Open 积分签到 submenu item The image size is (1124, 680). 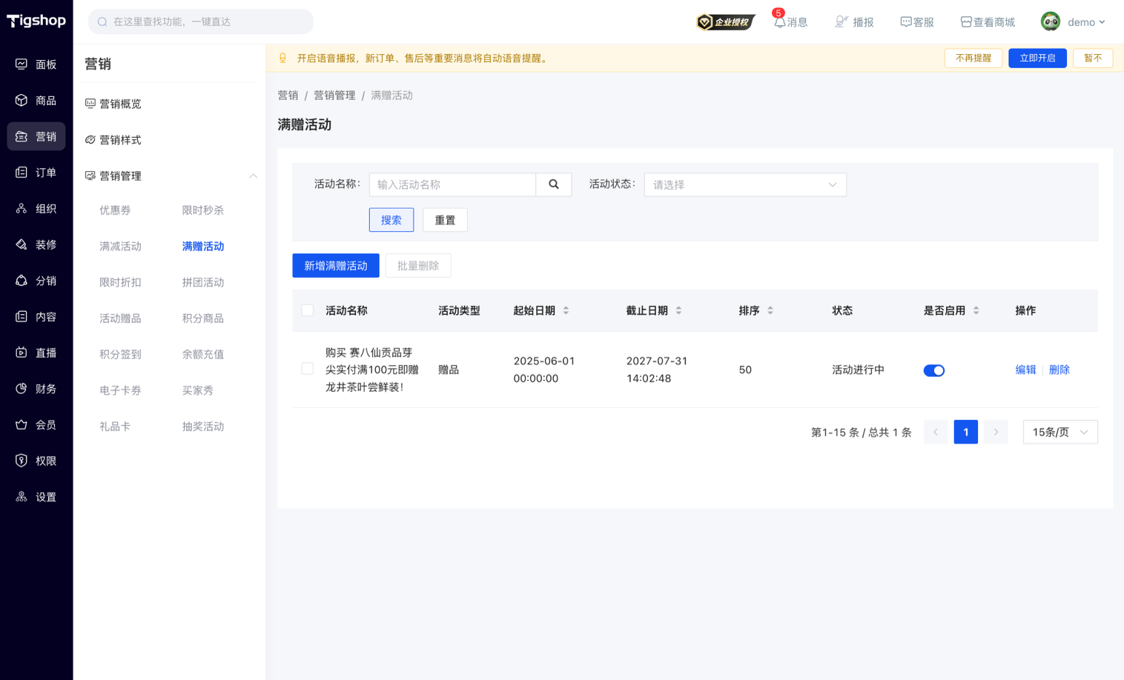click(x=120, y=354)
